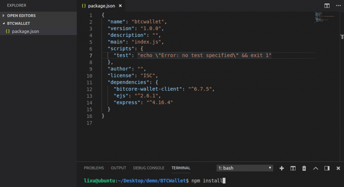The image size is (344, 187).
Task: Open the editor more actions ellipsis
Action: coord(338,6)
